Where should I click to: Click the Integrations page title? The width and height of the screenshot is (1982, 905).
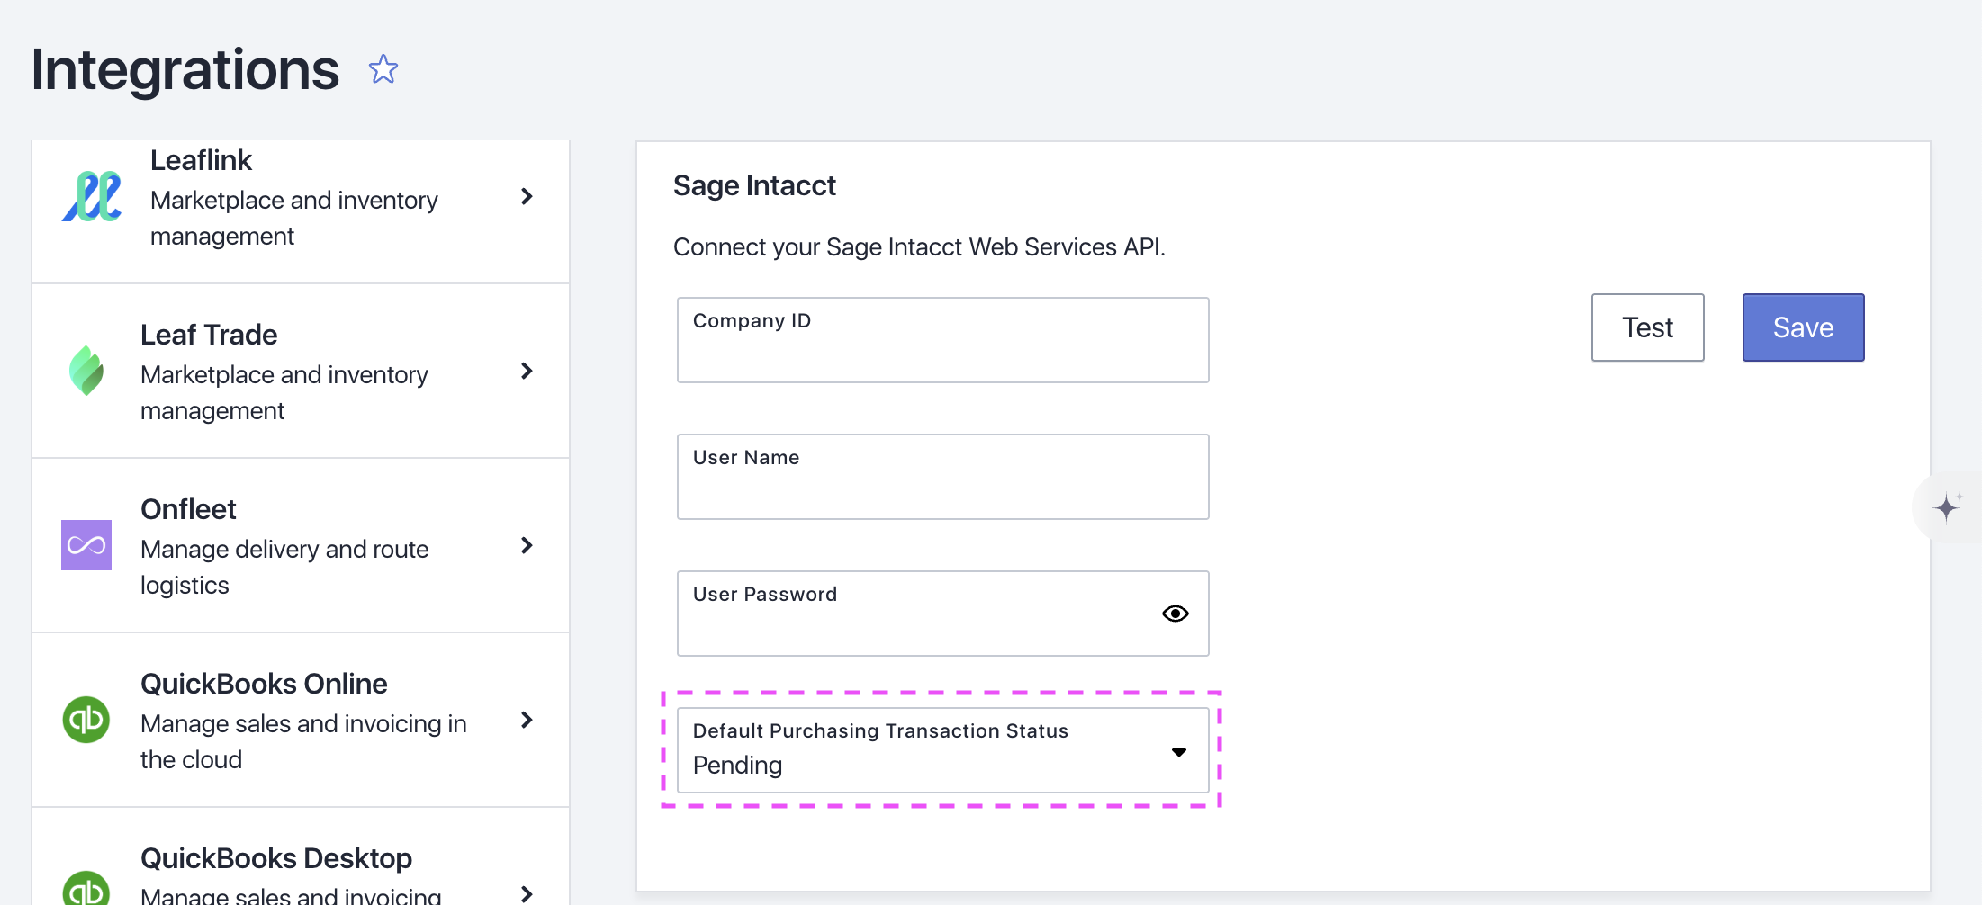pyautogui.click(x=185, y=69)
